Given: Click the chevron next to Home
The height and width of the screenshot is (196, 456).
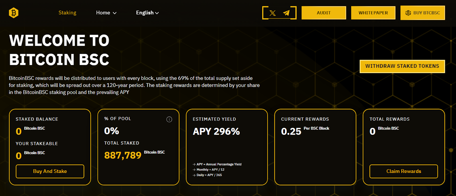Looking at the screenshot, I should pos(115,13).
